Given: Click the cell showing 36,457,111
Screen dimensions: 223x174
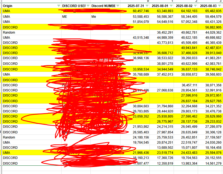Looking at the screenshot, I should point(186,85).
